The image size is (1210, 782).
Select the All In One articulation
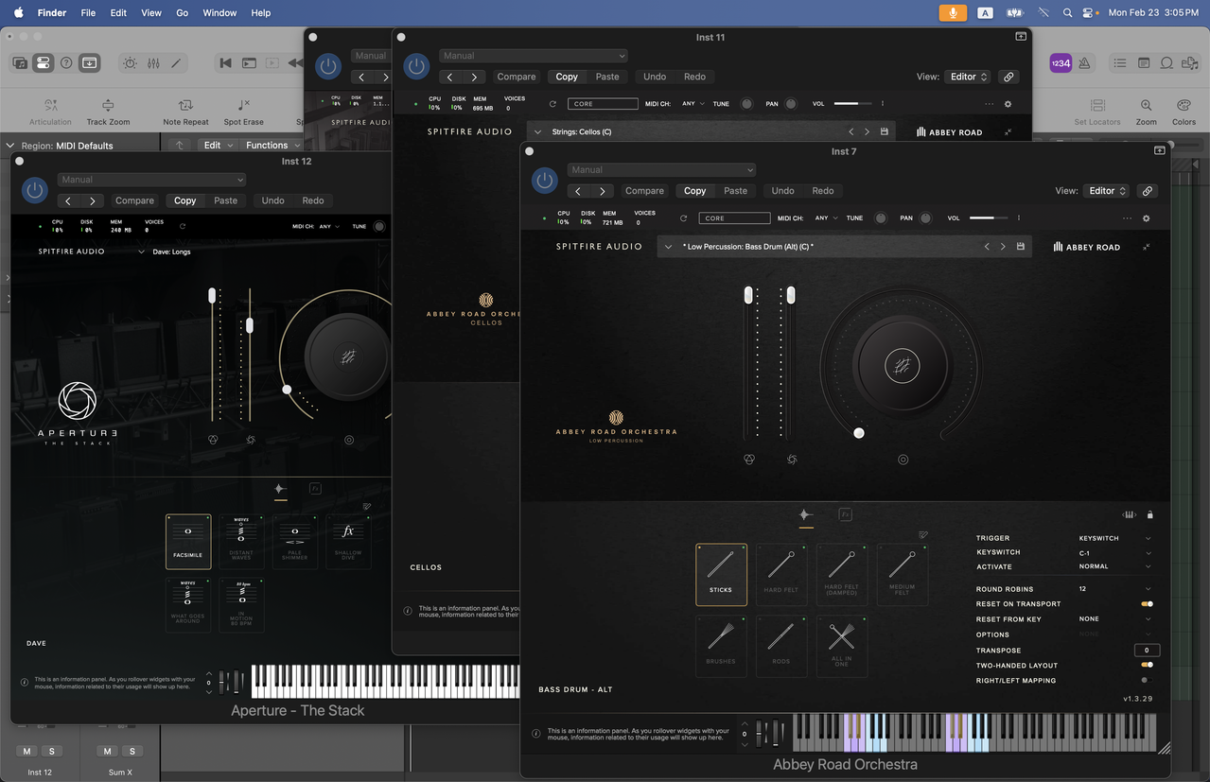pyautogui.click(x=842, y=646)
